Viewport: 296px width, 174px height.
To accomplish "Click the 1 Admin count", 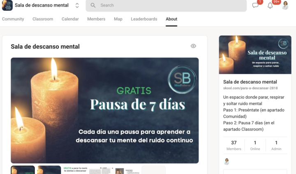I will (276, 145).
